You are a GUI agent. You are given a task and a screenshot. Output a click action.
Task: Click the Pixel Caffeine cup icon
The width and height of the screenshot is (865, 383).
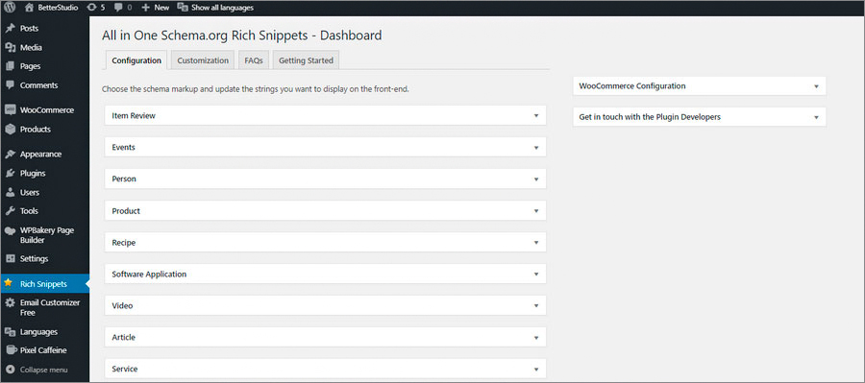click(10, 350)
